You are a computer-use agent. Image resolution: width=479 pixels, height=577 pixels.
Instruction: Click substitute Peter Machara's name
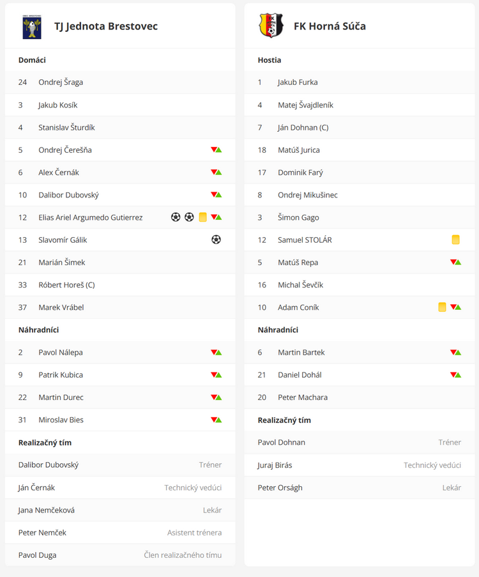click(303, 397)
